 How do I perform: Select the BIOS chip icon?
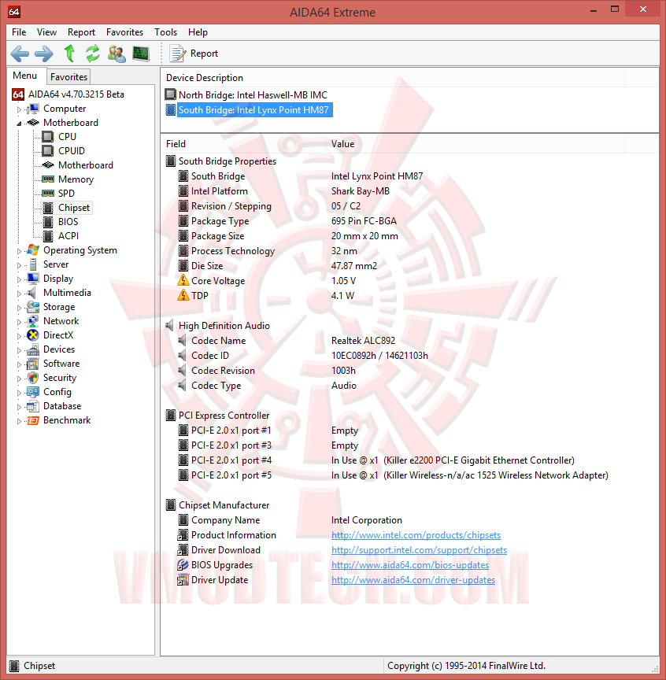[48, 222]
